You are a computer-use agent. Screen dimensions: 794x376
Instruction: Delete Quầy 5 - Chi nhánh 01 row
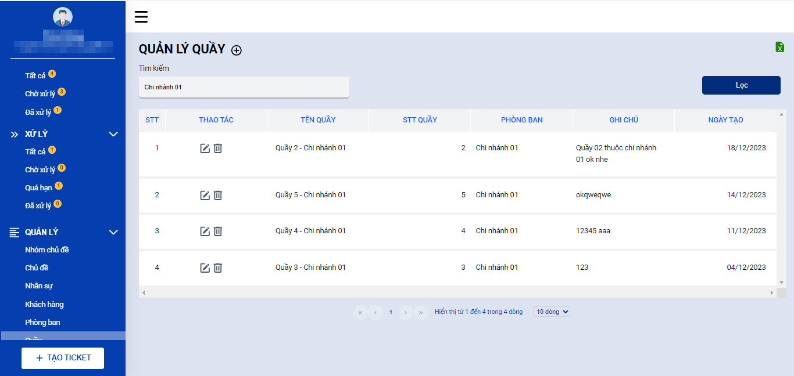218,196
